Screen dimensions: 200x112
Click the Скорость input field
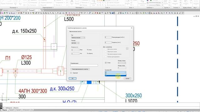coord(108,42)
